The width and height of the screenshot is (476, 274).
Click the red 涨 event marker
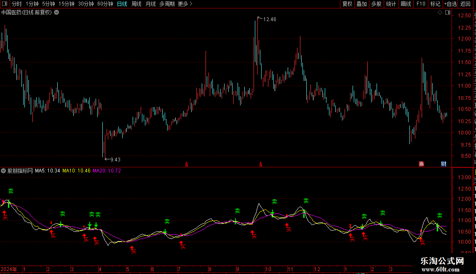pos(421,164)
